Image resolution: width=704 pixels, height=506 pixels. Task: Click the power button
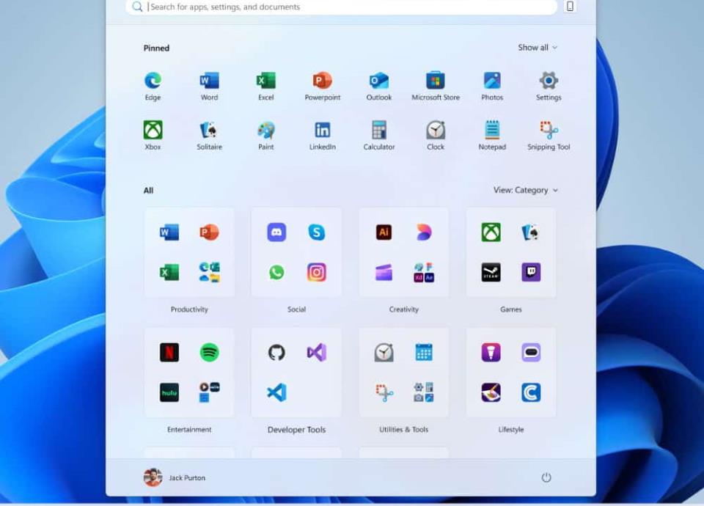point(546,477)
